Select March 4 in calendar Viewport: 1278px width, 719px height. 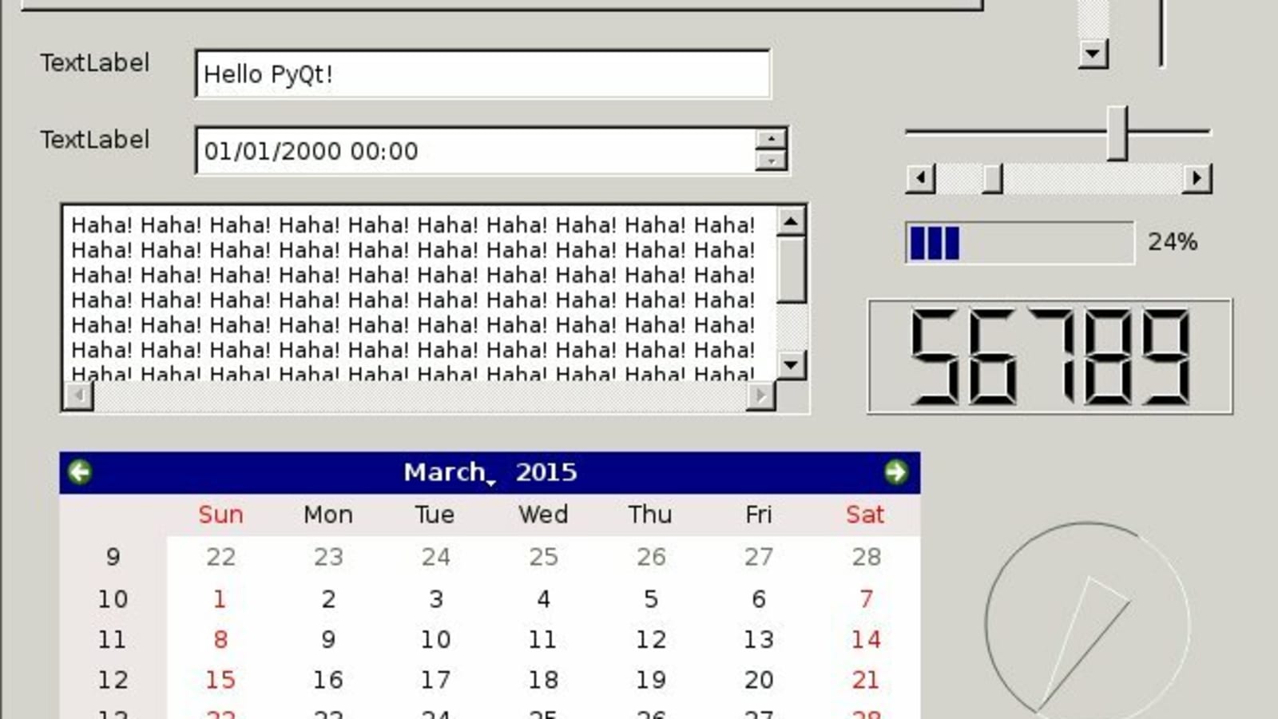[543, 598]
